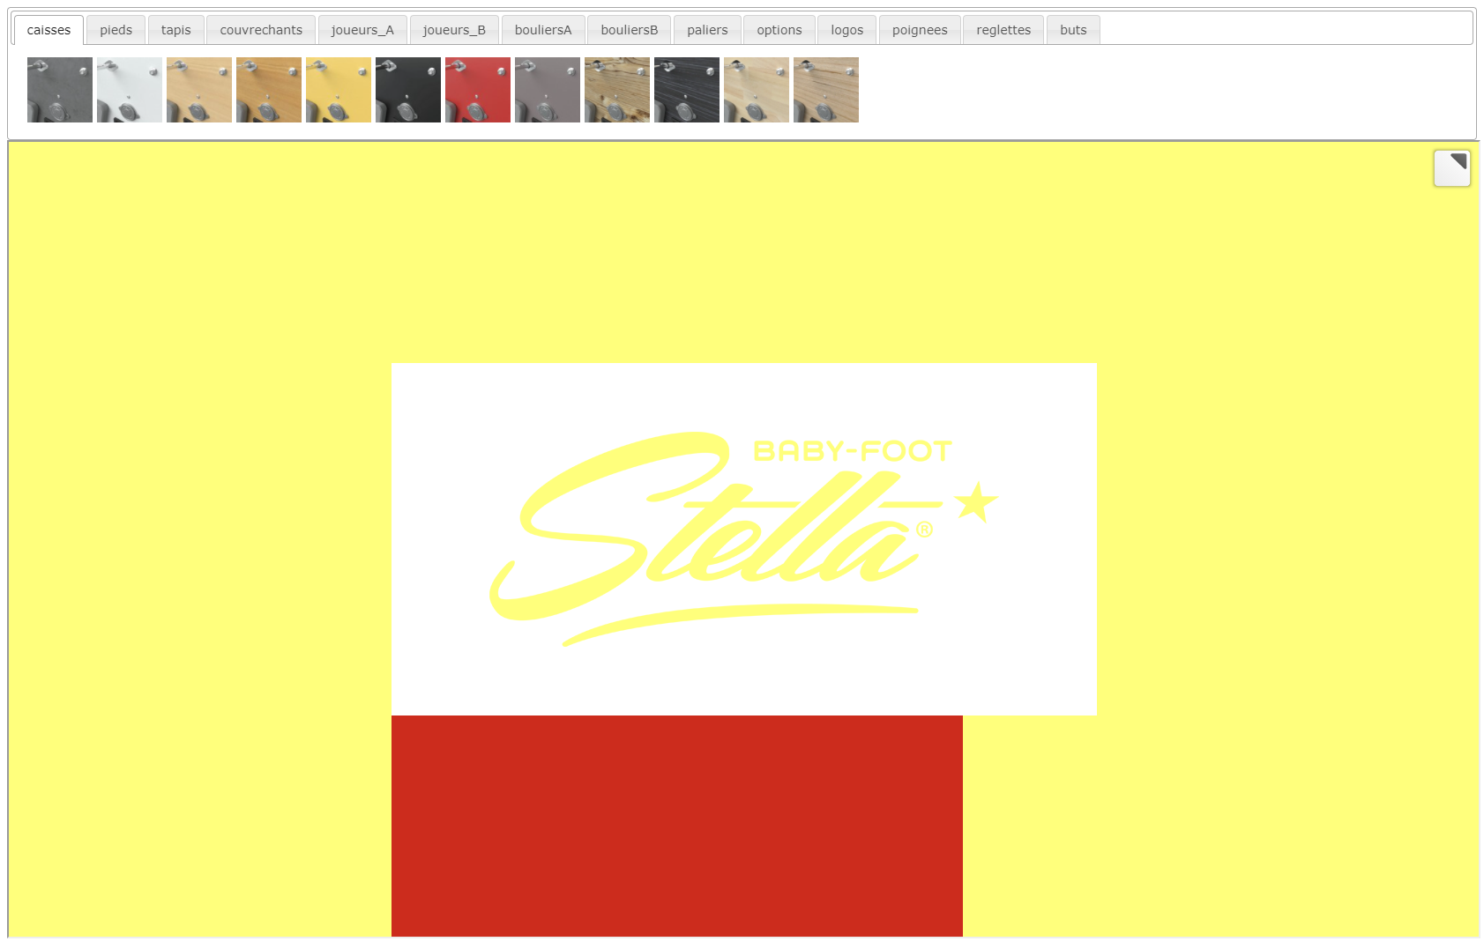Choose the white caisse finish
1484x949 pixels.
point(130,90)
